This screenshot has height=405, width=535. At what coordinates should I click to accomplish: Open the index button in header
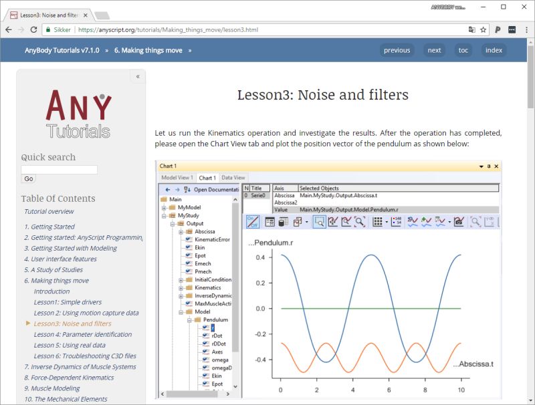pyautogui.click(x=494, y=50)
